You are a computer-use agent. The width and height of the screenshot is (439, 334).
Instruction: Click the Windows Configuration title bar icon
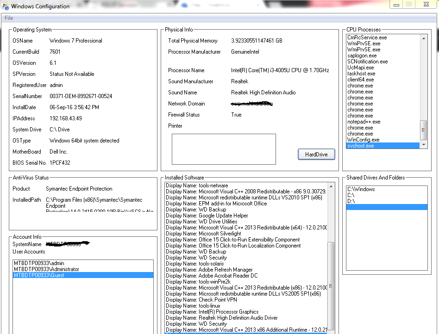point(5,6)
